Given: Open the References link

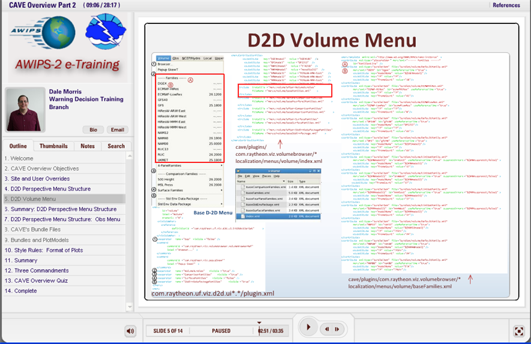Looking at the screenshot, I should click(506, 5).
